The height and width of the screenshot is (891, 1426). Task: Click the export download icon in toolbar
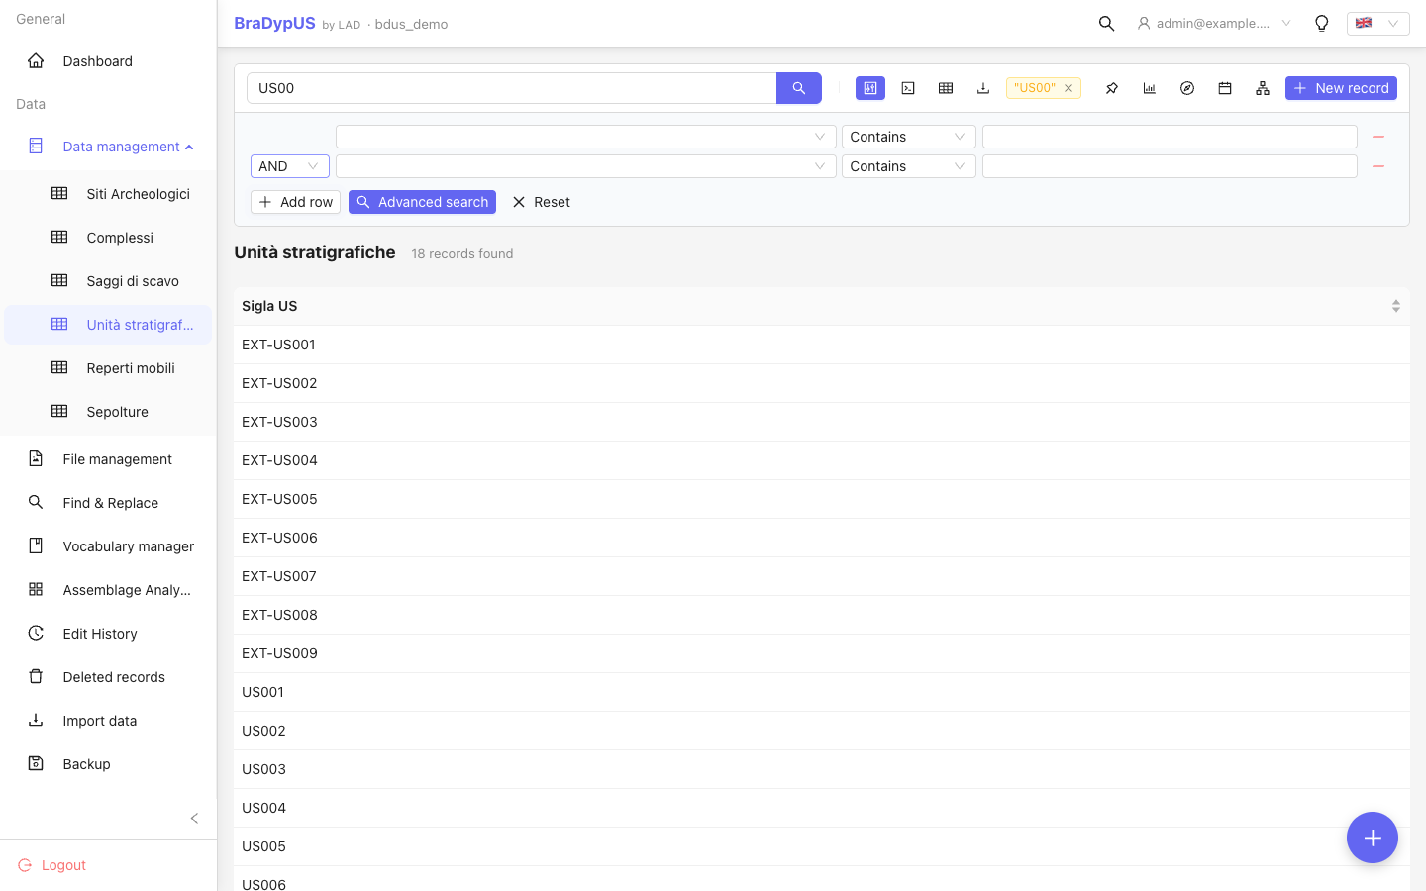983,88
